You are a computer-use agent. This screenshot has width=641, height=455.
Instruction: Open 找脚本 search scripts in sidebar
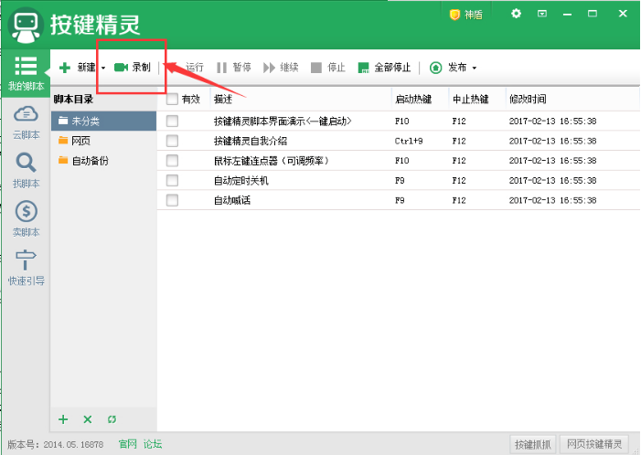click(26, 170)
